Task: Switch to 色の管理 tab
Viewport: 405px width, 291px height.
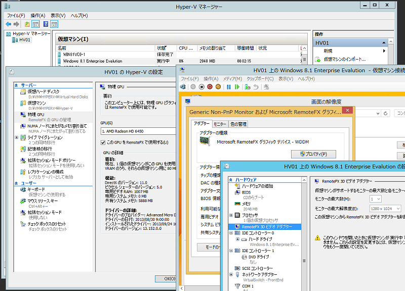Action: (x=238, y=124)
